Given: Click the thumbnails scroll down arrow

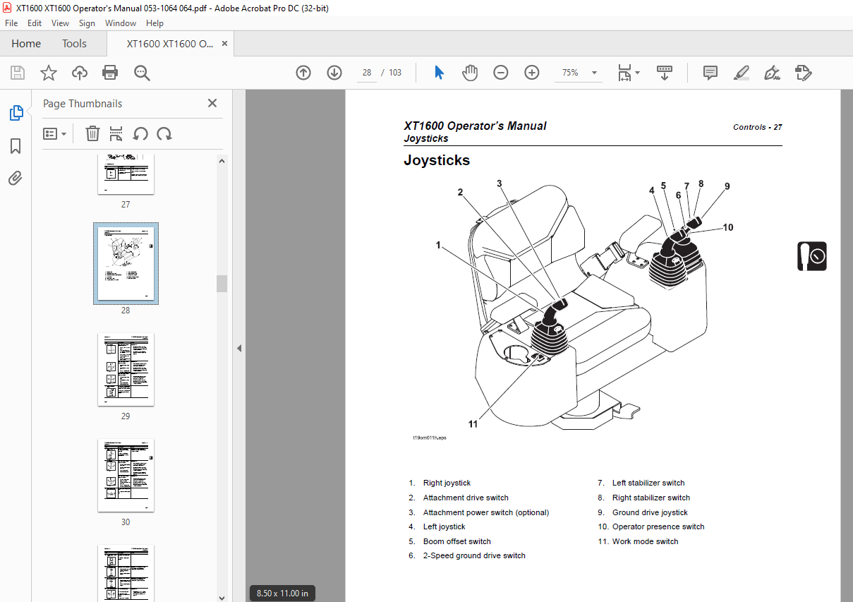Looking at the screenshot, I should click(x=222, y=597).
